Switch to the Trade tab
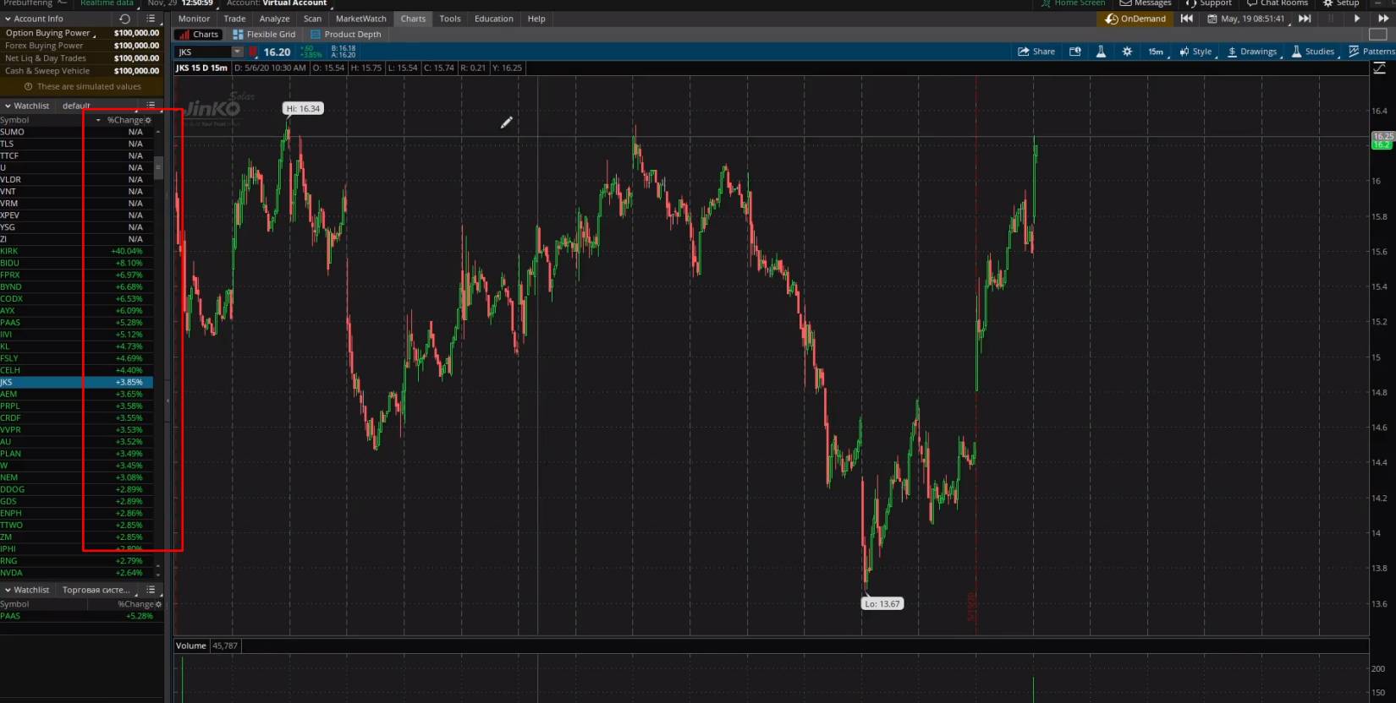Screen dimensions: 1396x703 [x=234, y=19]
